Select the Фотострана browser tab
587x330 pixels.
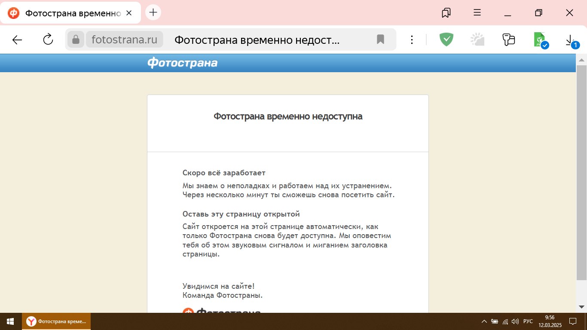pos(71,13)
